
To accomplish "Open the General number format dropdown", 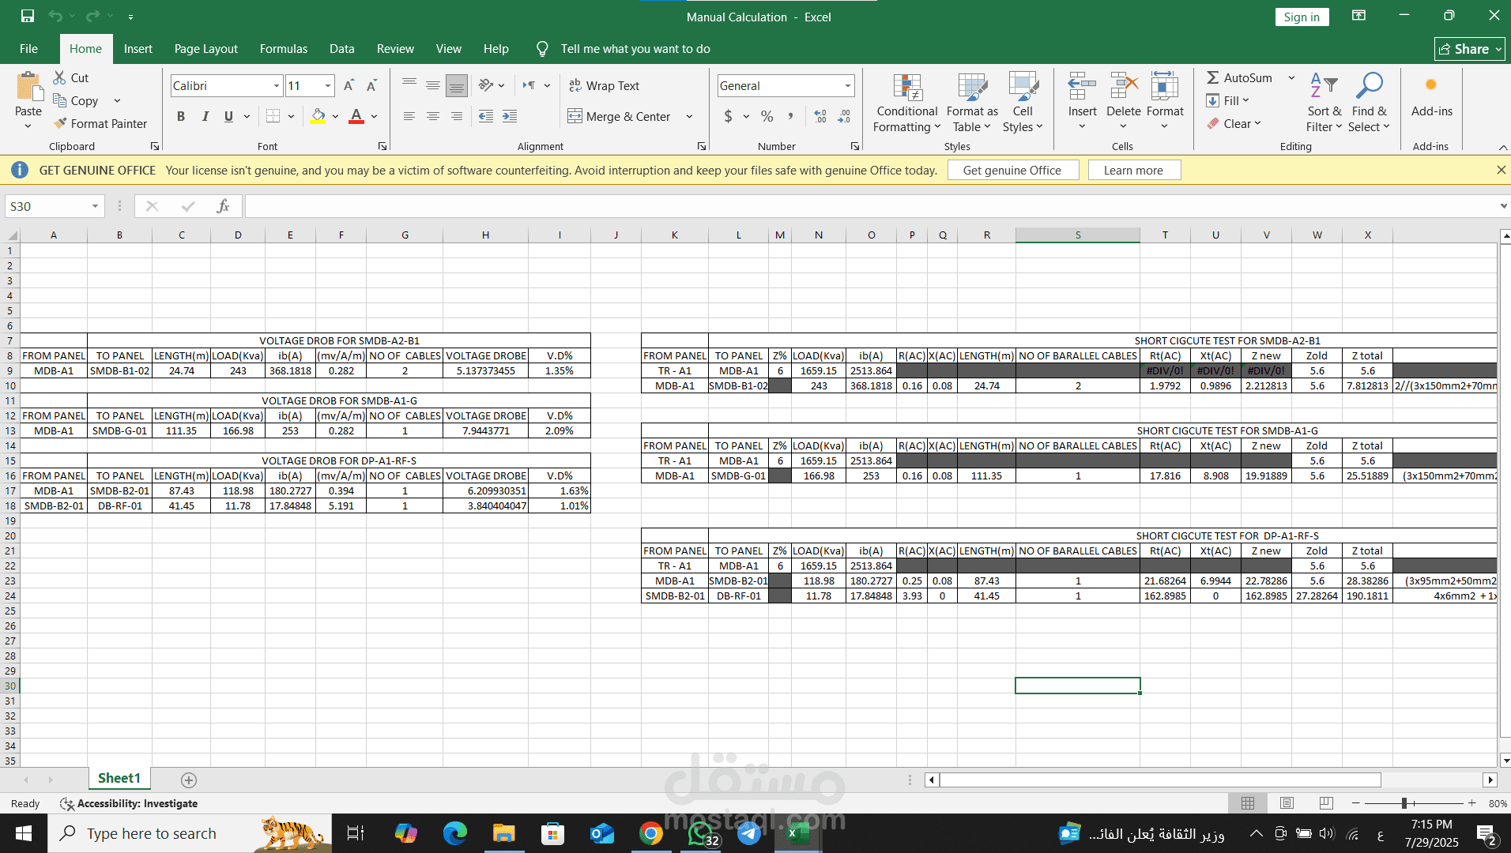I will [x=847, y=85].
